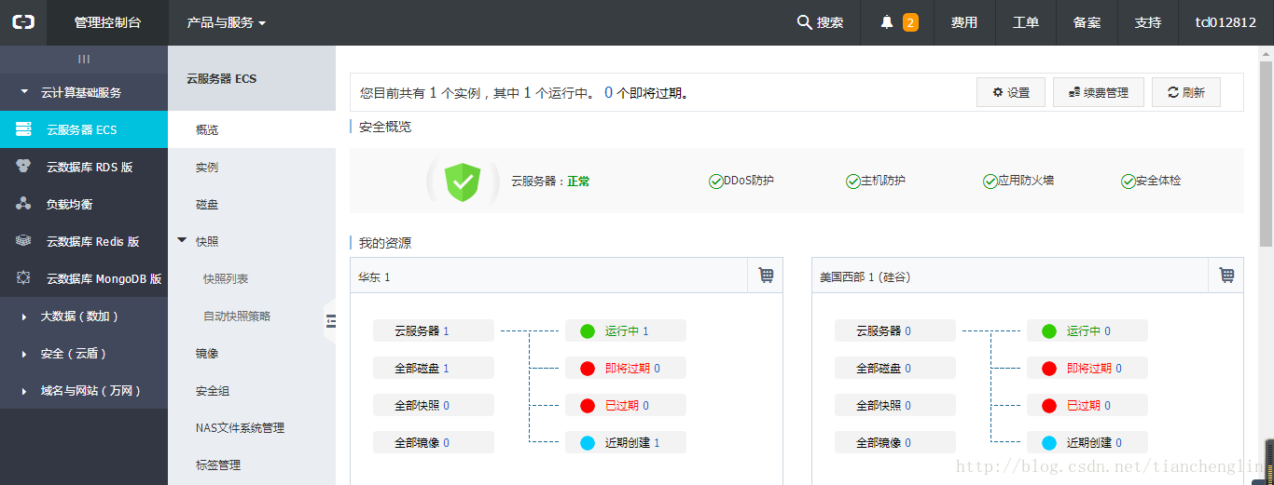Click the 负载均衡 icon
This screenshot has height=485, width=1274.
tap(23, 204)
